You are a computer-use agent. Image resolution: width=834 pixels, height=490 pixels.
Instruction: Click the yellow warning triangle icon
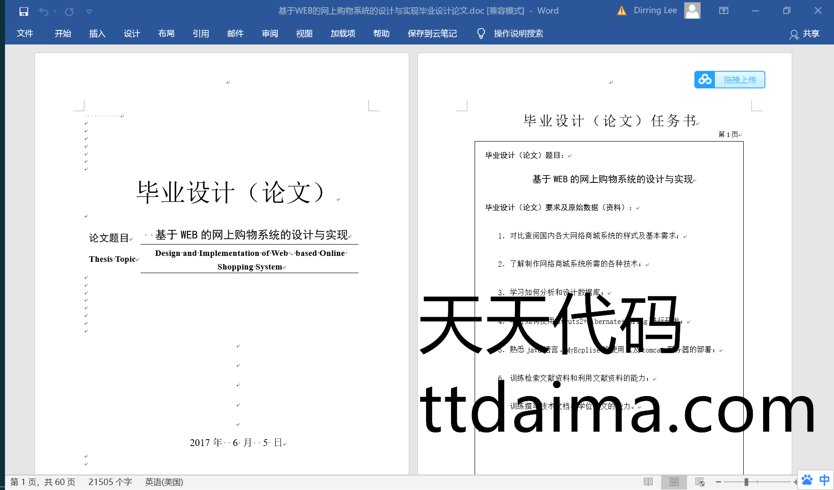pyautogui.click(x=622, y=11)
